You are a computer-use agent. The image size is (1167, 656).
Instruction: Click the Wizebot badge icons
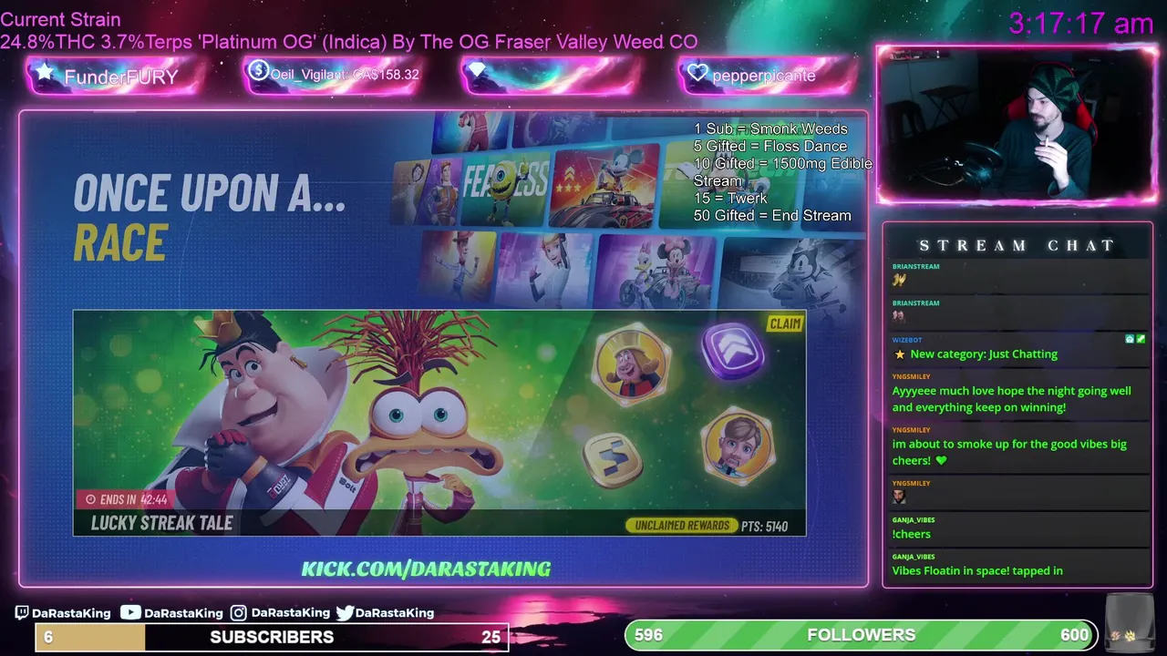coord(1135,339)
